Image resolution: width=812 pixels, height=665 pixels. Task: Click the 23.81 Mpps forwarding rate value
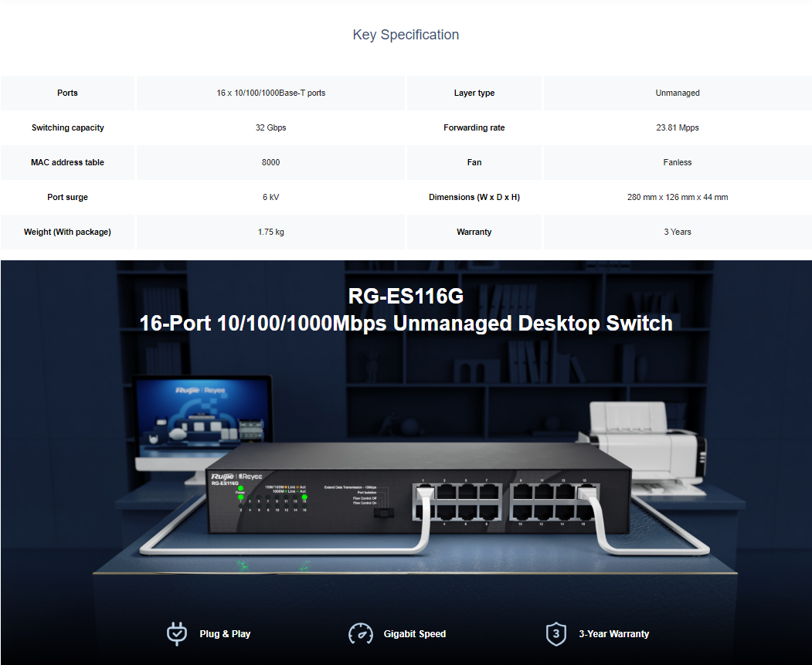[x=677, y=127]
